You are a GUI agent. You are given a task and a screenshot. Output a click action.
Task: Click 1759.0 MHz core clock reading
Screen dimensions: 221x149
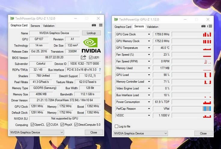(x=161, y=34)
